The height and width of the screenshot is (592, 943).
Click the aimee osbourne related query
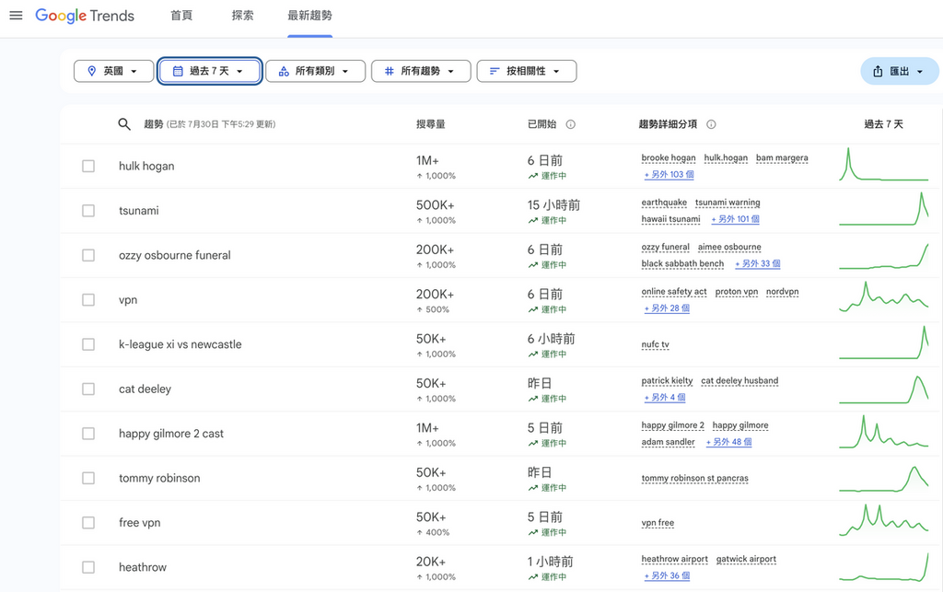729,247
